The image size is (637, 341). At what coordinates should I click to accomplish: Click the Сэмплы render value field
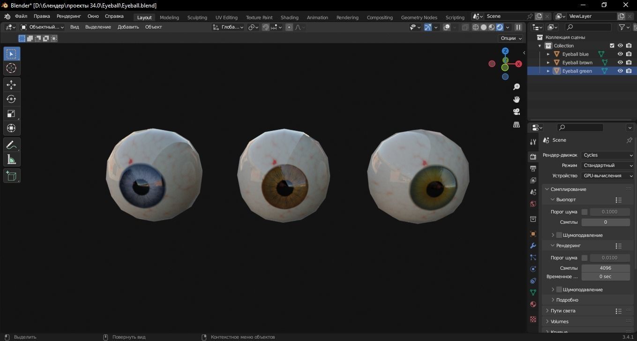[605, 268]
